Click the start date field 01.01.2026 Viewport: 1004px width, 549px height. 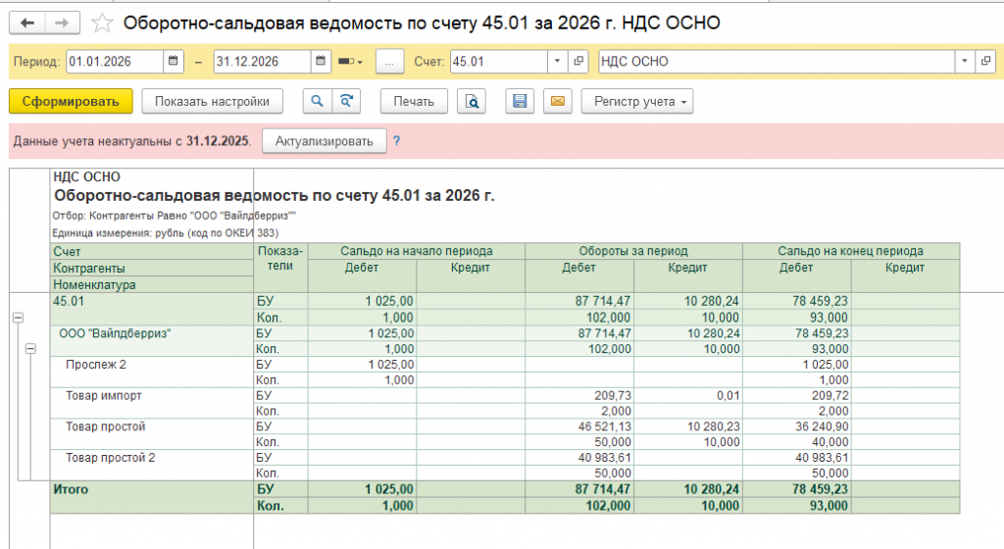(115, 62)
